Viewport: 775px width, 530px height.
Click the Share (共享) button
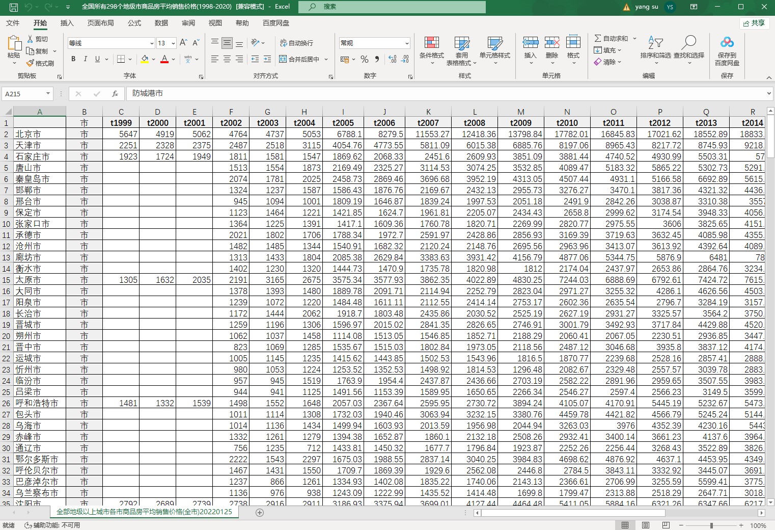[x=754, y=23]
